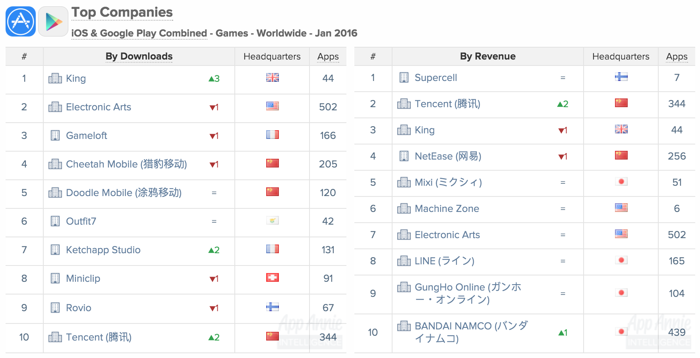Click the apps count 439 for BANDAI NAMCO

[x=677, y=333]
